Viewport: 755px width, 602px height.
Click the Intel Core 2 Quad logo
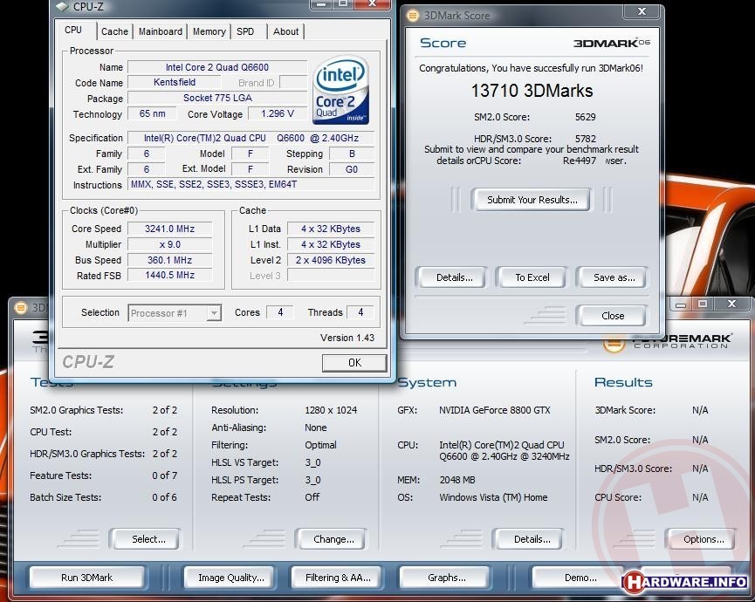point(340,90)
